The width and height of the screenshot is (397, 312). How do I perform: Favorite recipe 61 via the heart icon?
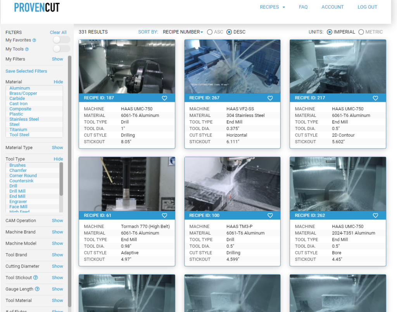[x=164, y=215]
